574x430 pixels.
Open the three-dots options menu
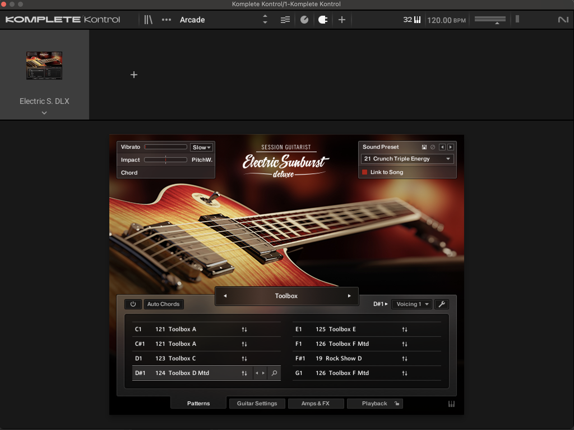pyautogui.click(x=166, y=20)
